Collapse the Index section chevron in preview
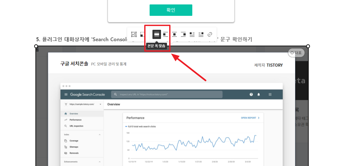The image size is (340, 166). tap(100, 135)
